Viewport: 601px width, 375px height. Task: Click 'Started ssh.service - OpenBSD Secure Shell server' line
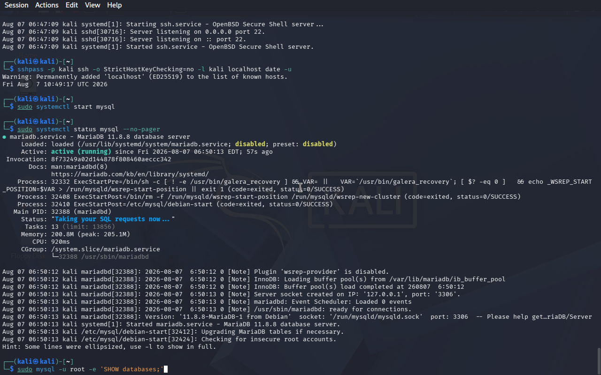[158, 47]
